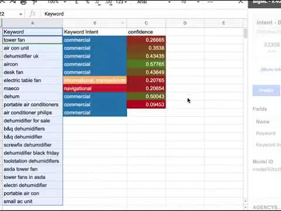The height and width of the screenshot is (211, 281).
Task: Select the confidence value 0.20765
Action: click(x=146, y=80)
